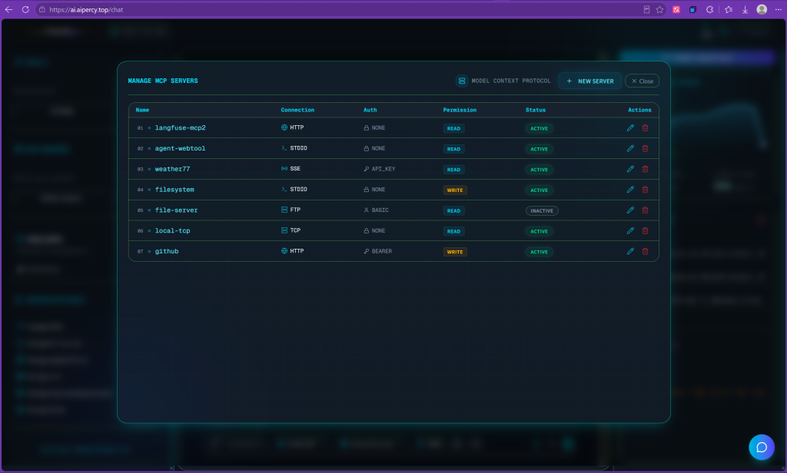The height and width of the screenshot is (473, 787).
Task: Delete the github server
Action: 646,251
